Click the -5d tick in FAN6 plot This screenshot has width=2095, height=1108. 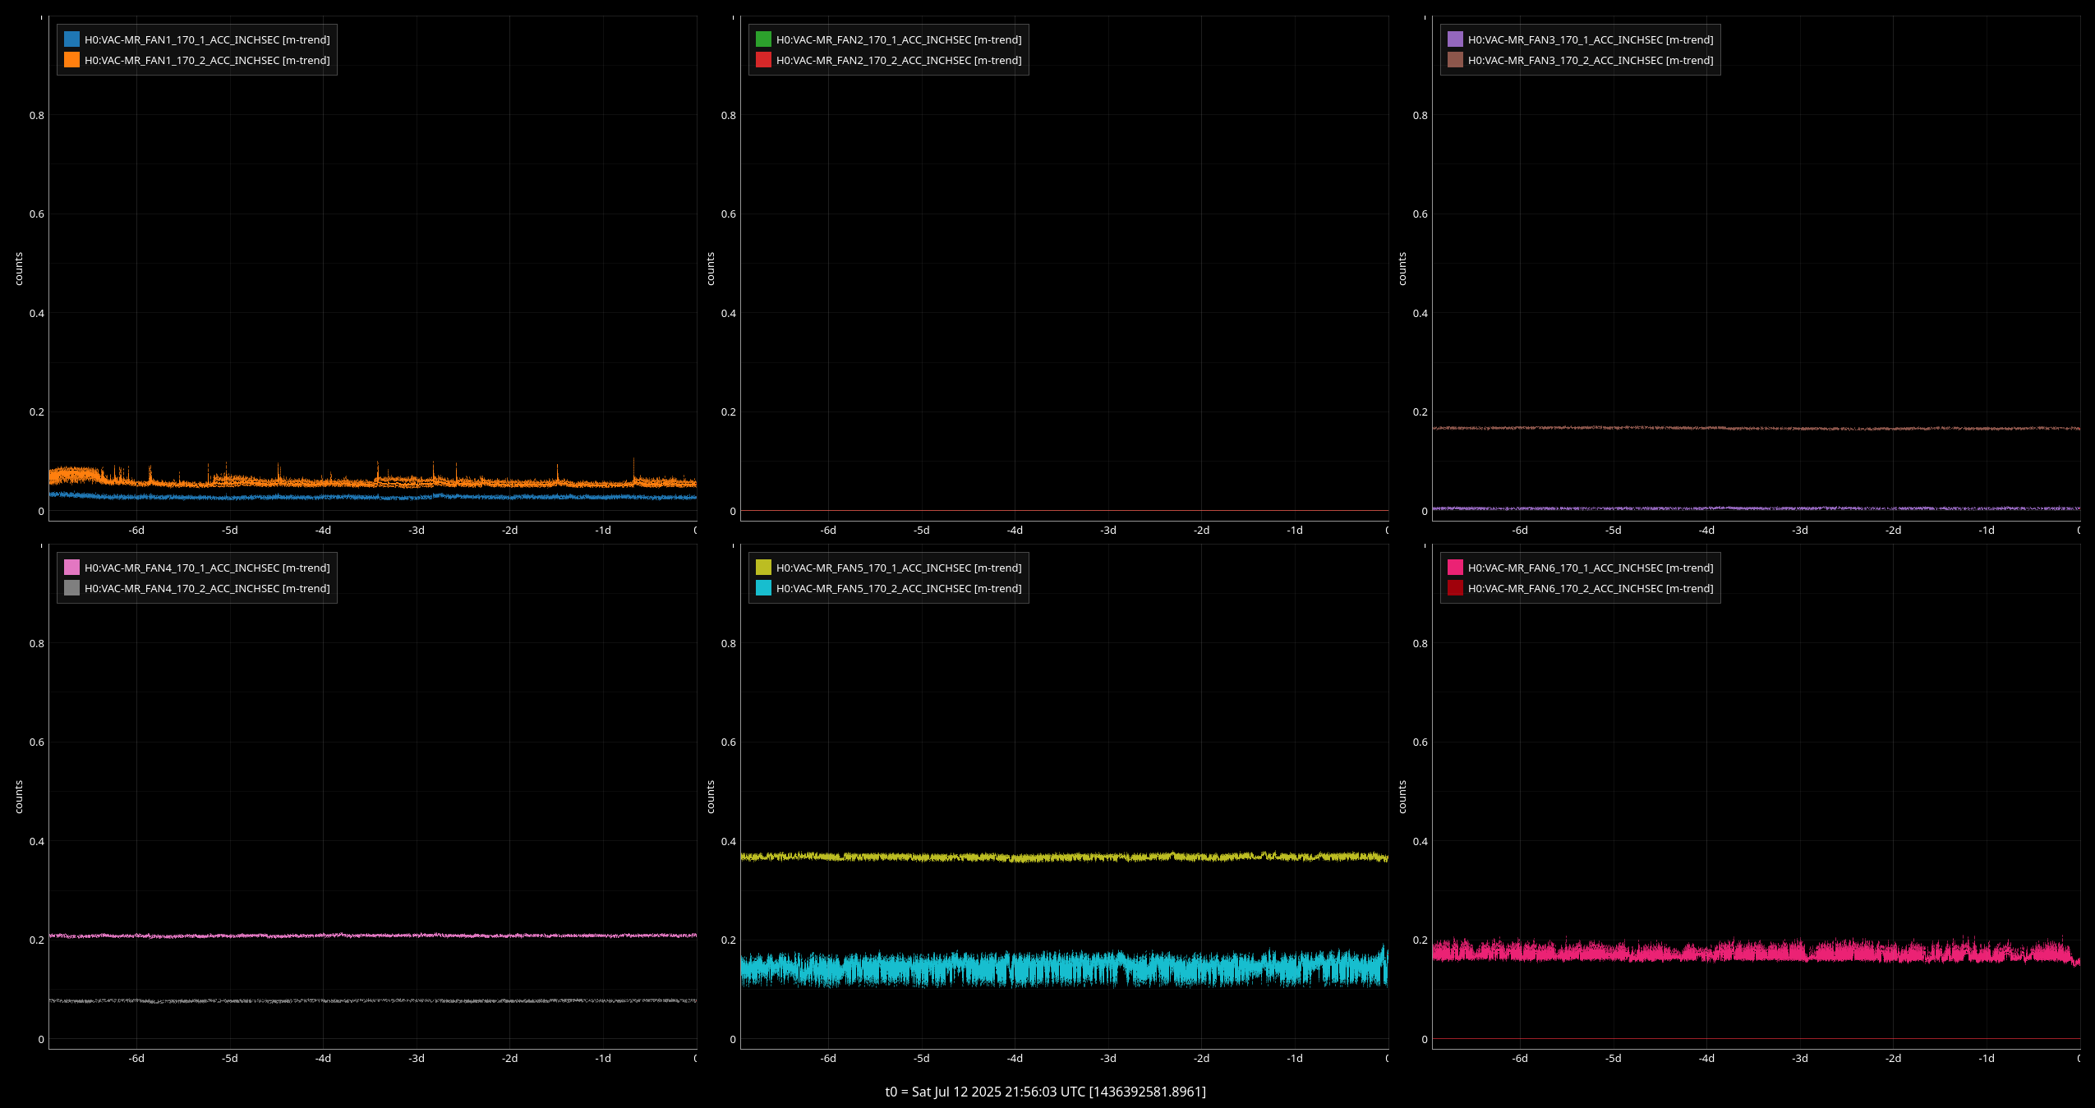1614,1059
